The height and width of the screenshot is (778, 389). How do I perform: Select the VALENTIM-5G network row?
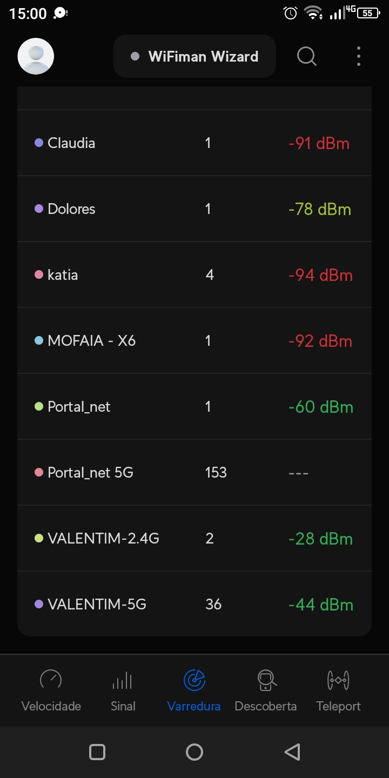tap(194, 604)
